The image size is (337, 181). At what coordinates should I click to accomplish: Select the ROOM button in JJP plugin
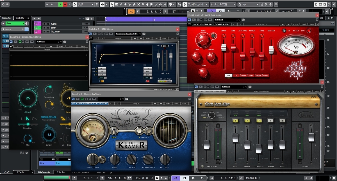tap(243, 75)
